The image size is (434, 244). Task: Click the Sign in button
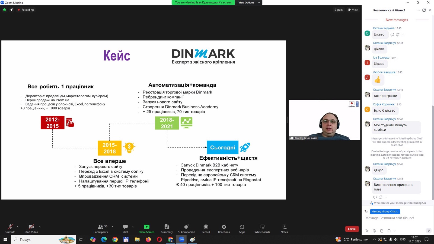[338, 10]
